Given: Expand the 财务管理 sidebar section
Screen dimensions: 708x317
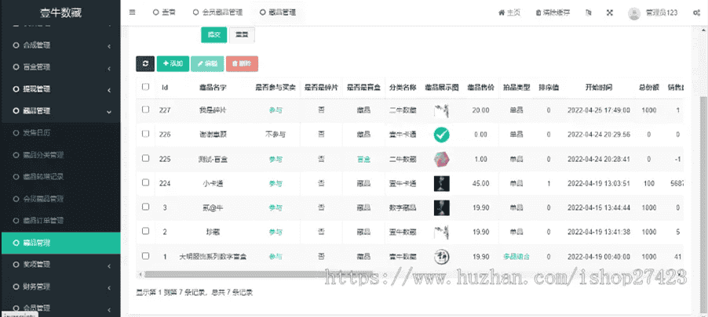Looking at the screenshot, I should pyautogui.click(x=60, y=286).
